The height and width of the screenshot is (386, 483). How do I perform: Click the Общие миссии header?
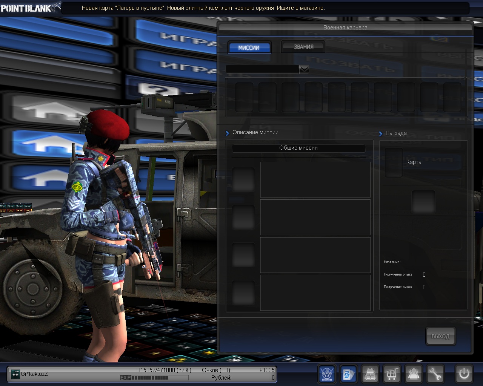pos(298,148)
